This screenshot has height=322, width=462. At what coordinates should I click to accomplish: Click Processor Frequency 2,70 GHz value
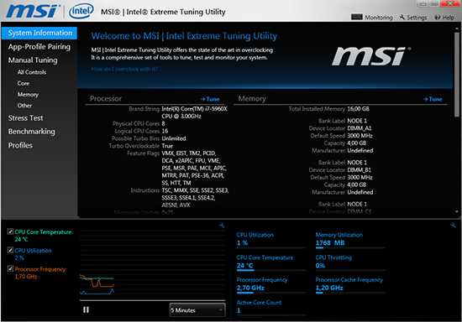[250, 288]
